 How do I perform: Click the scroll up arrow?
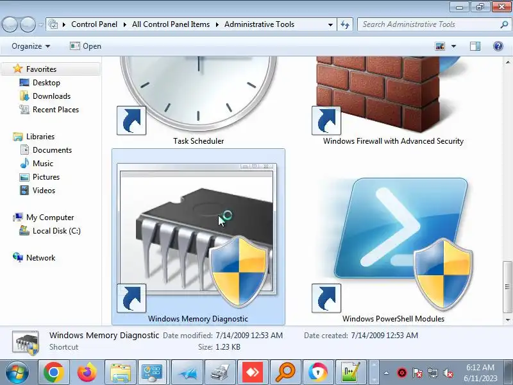[507, 62]
